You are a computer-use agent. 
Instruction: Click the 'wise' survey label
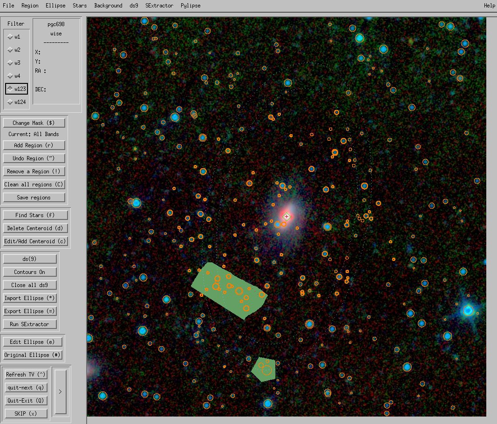56,34
